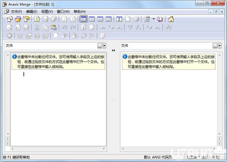This screenshot has height=162, width=227.
Task: Click the left file path input field
Action: (51, 46)
